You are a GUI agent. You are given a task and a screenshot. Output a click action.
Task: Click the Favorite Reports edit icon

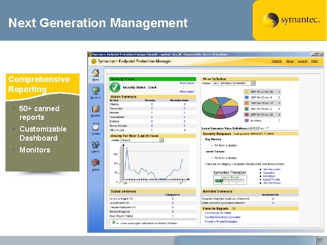pos(234,208)
